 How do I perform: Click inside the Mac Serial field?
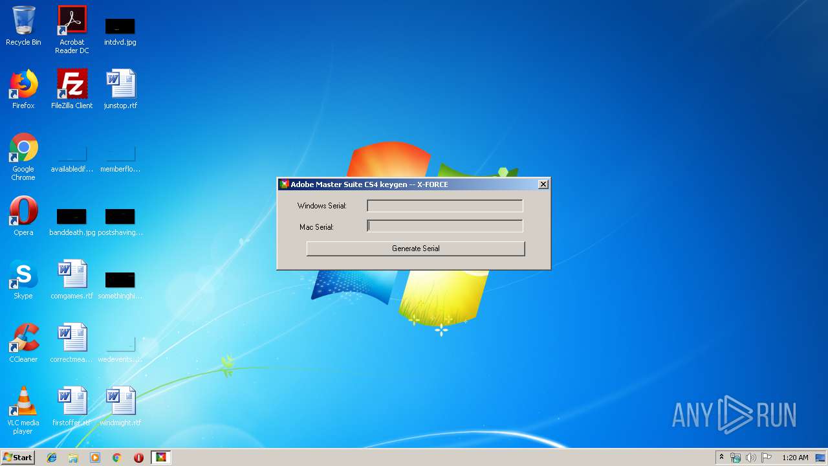point(444,226)
